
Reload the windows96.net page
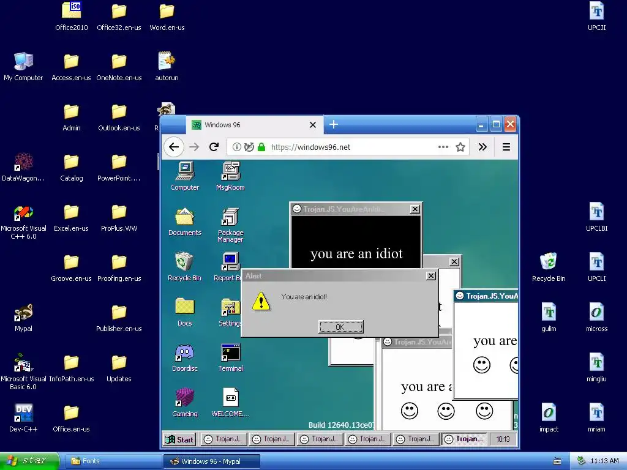click(214, 147)
